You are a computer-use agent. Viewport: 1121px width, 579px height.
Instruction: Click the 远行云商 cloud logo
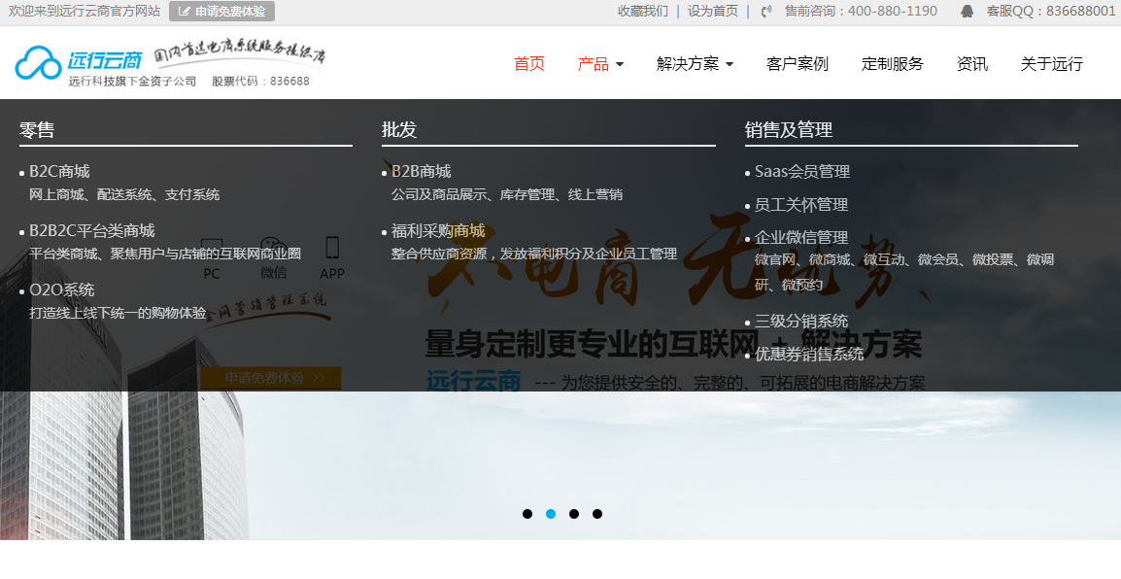click(39, 63)
